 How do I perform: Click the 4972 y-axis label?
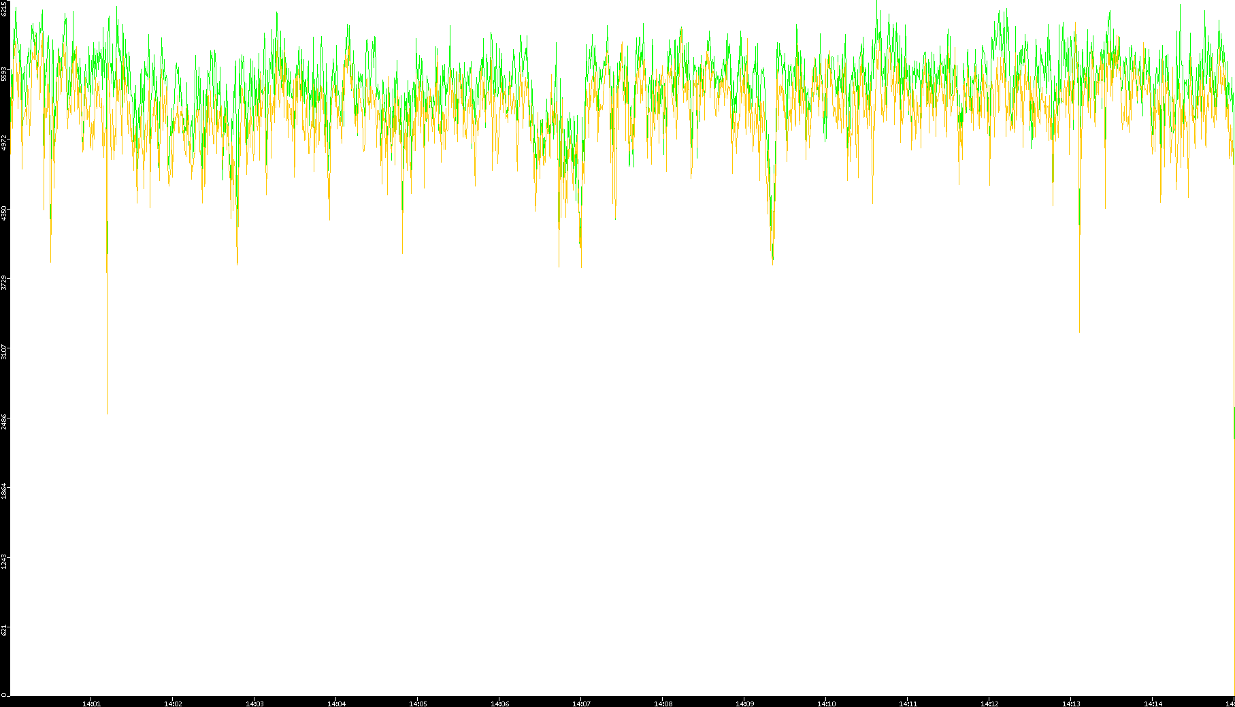[5, 144]
